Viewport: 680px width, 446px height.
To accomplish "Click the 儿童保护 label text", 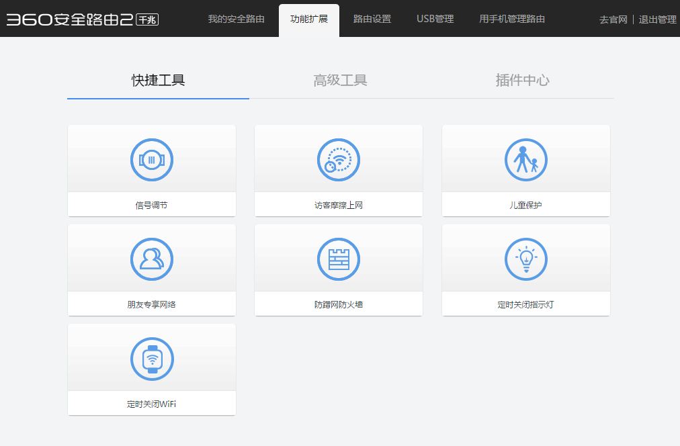I will tap(525, 204).
